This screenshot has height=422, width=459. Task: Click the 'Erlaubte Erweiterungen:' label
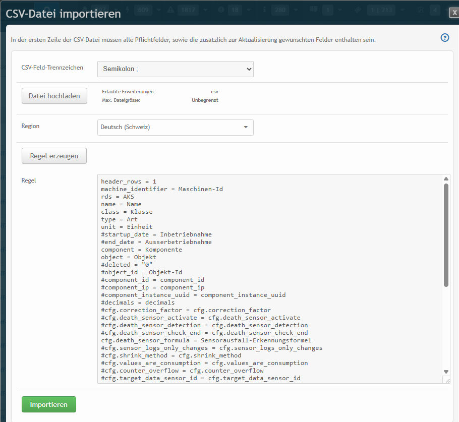(129, 92)
